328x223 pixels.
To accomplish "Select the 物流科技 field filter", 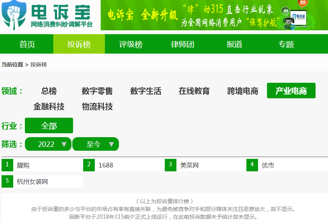I will click(x=97, y=106).
